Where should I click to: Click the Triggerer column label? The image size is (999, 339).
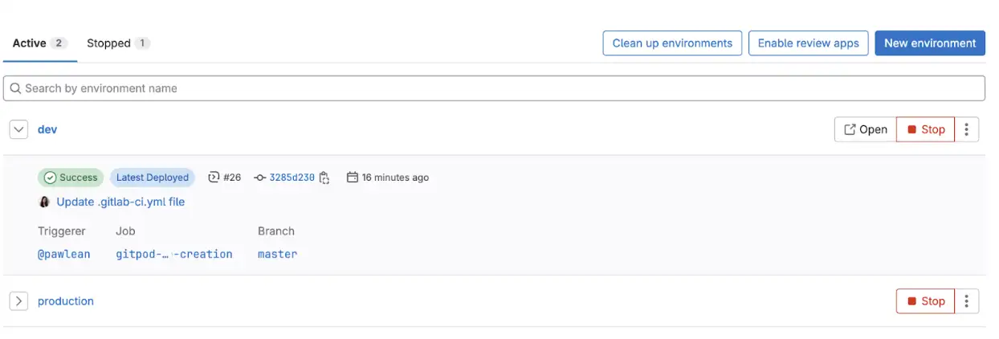click(62, 231)
